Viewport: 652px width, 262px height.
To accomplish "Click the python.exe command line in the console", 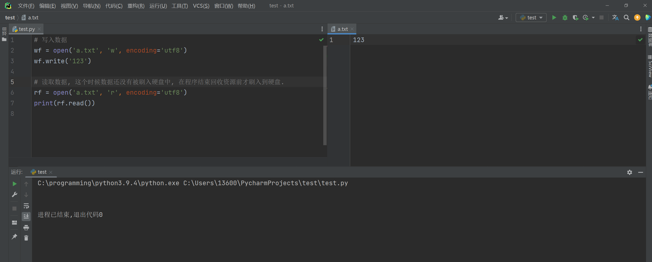I will (x=193, y=183).
